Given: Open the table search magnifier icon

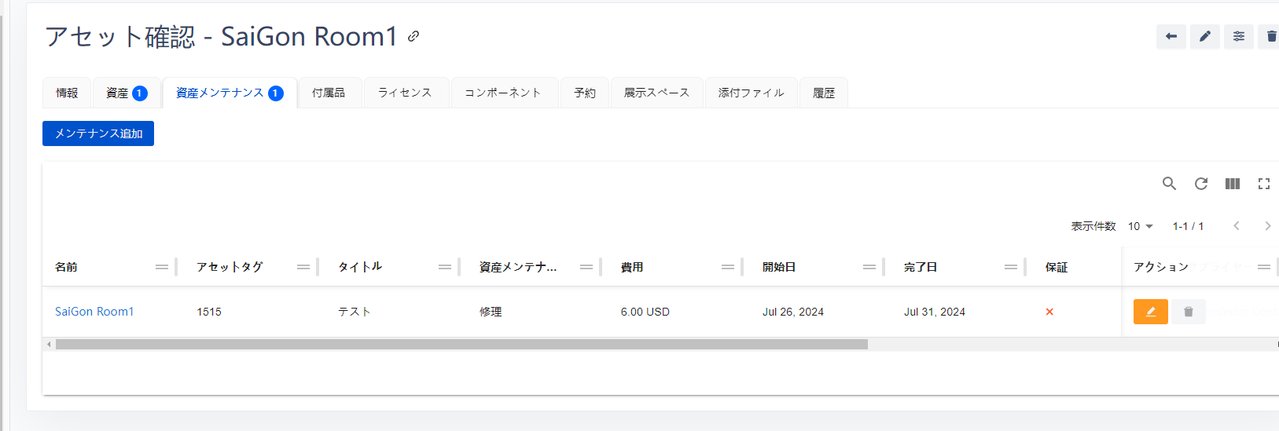Looking at the screenshot, I should (1169, 184).
